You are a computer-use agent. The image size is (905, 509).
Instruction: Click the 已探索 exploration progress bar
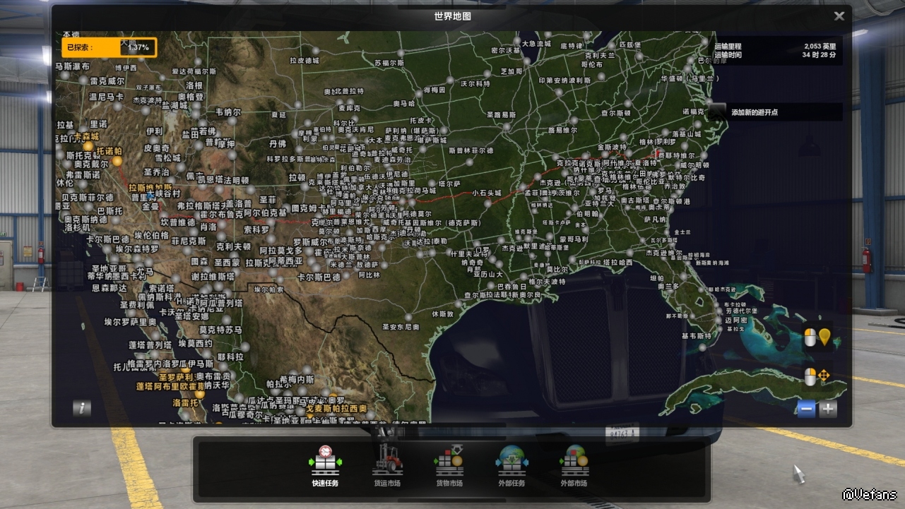[108, 47]
